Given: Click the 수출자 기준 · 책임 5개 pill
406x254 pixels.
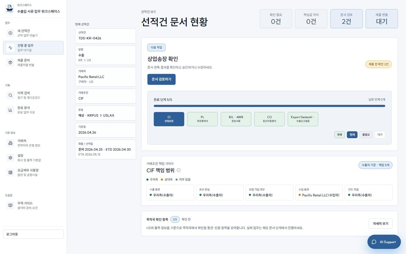Looking at the screenshot, I should tap(375, 165).
